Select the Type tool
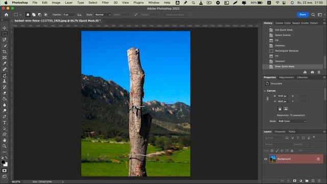 5,123
